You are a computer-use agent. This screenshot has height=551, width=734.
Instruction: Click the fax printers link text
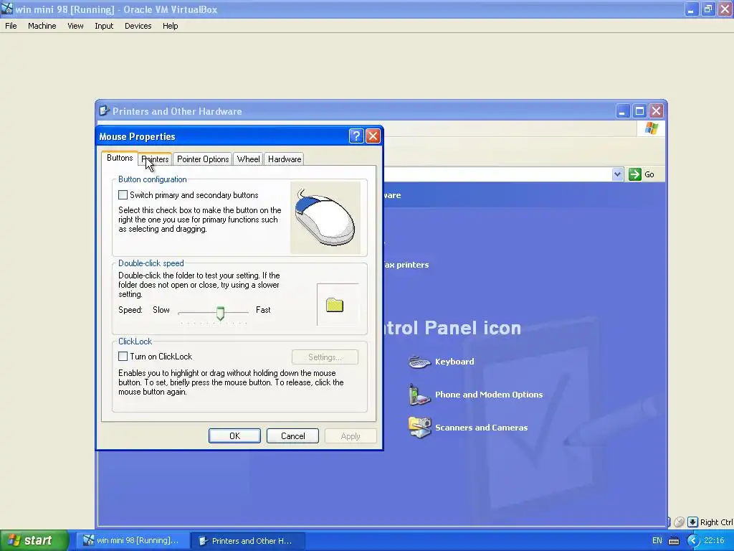406,265
